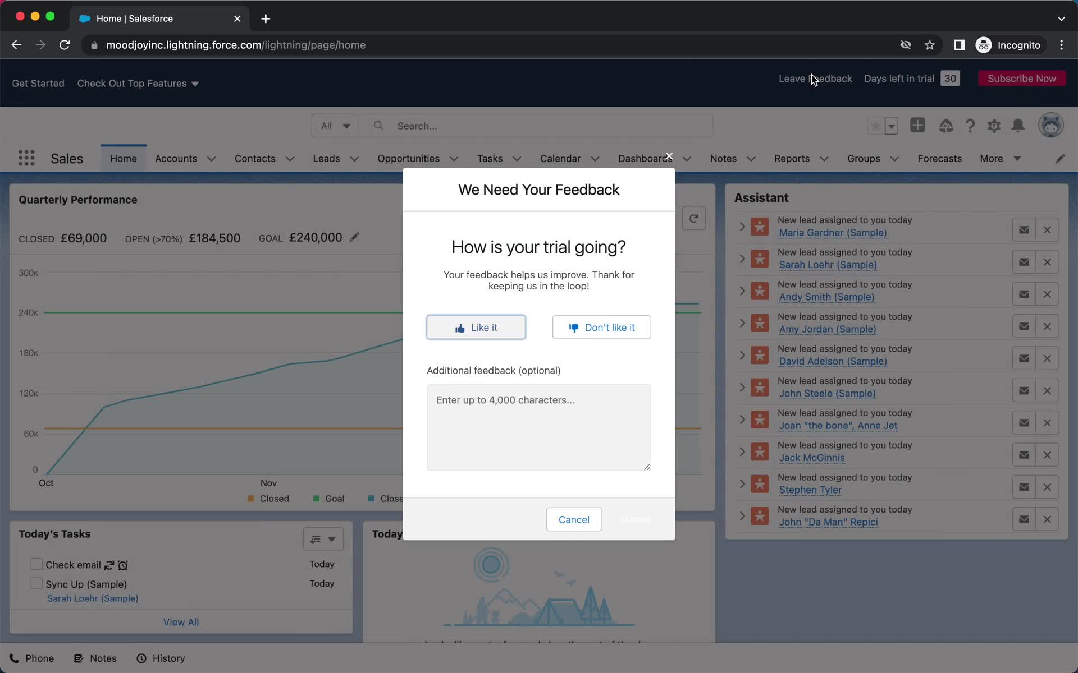Open the Accounts tab dropdown chevron
The image size is (1078, 673).
[211, 159]
